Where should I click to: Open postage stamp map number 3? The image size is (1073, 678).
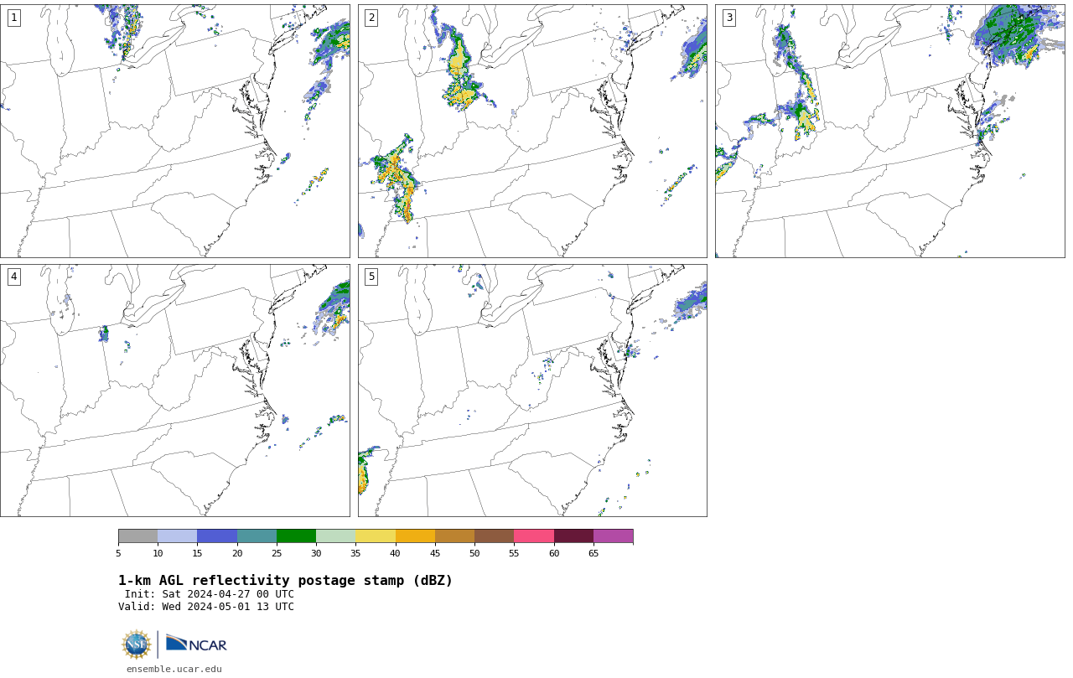[890, 131]
